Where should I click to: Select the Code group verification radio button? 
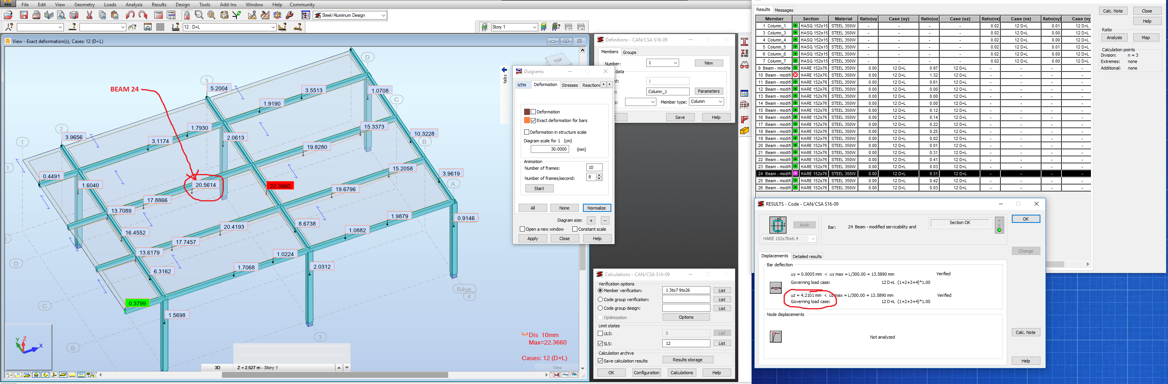pos(600,299)
